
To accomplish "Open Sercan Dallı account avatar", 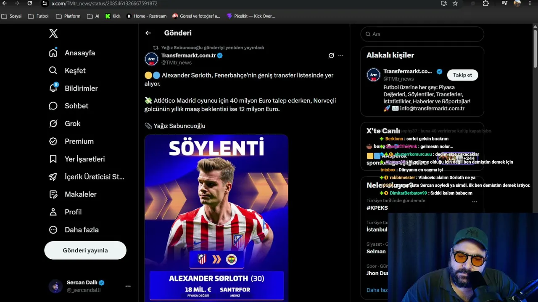I will (x=55, y=286).
